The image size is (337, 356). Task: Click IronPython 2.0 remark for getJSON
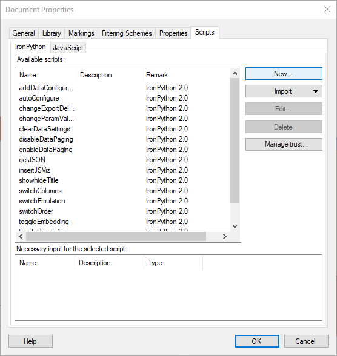tap(167, 160)
